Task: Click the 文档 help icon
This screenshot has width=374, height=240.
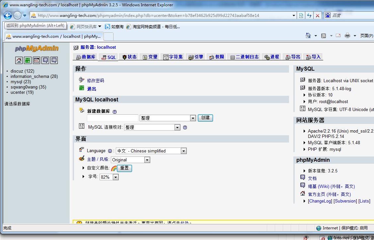Action: coord(303,178)
